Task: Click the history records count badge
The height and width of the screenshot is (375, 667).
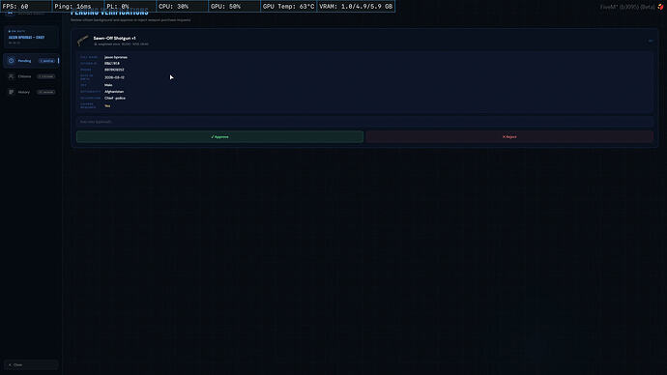Action: pyautogui.click(x=46, y=92)
